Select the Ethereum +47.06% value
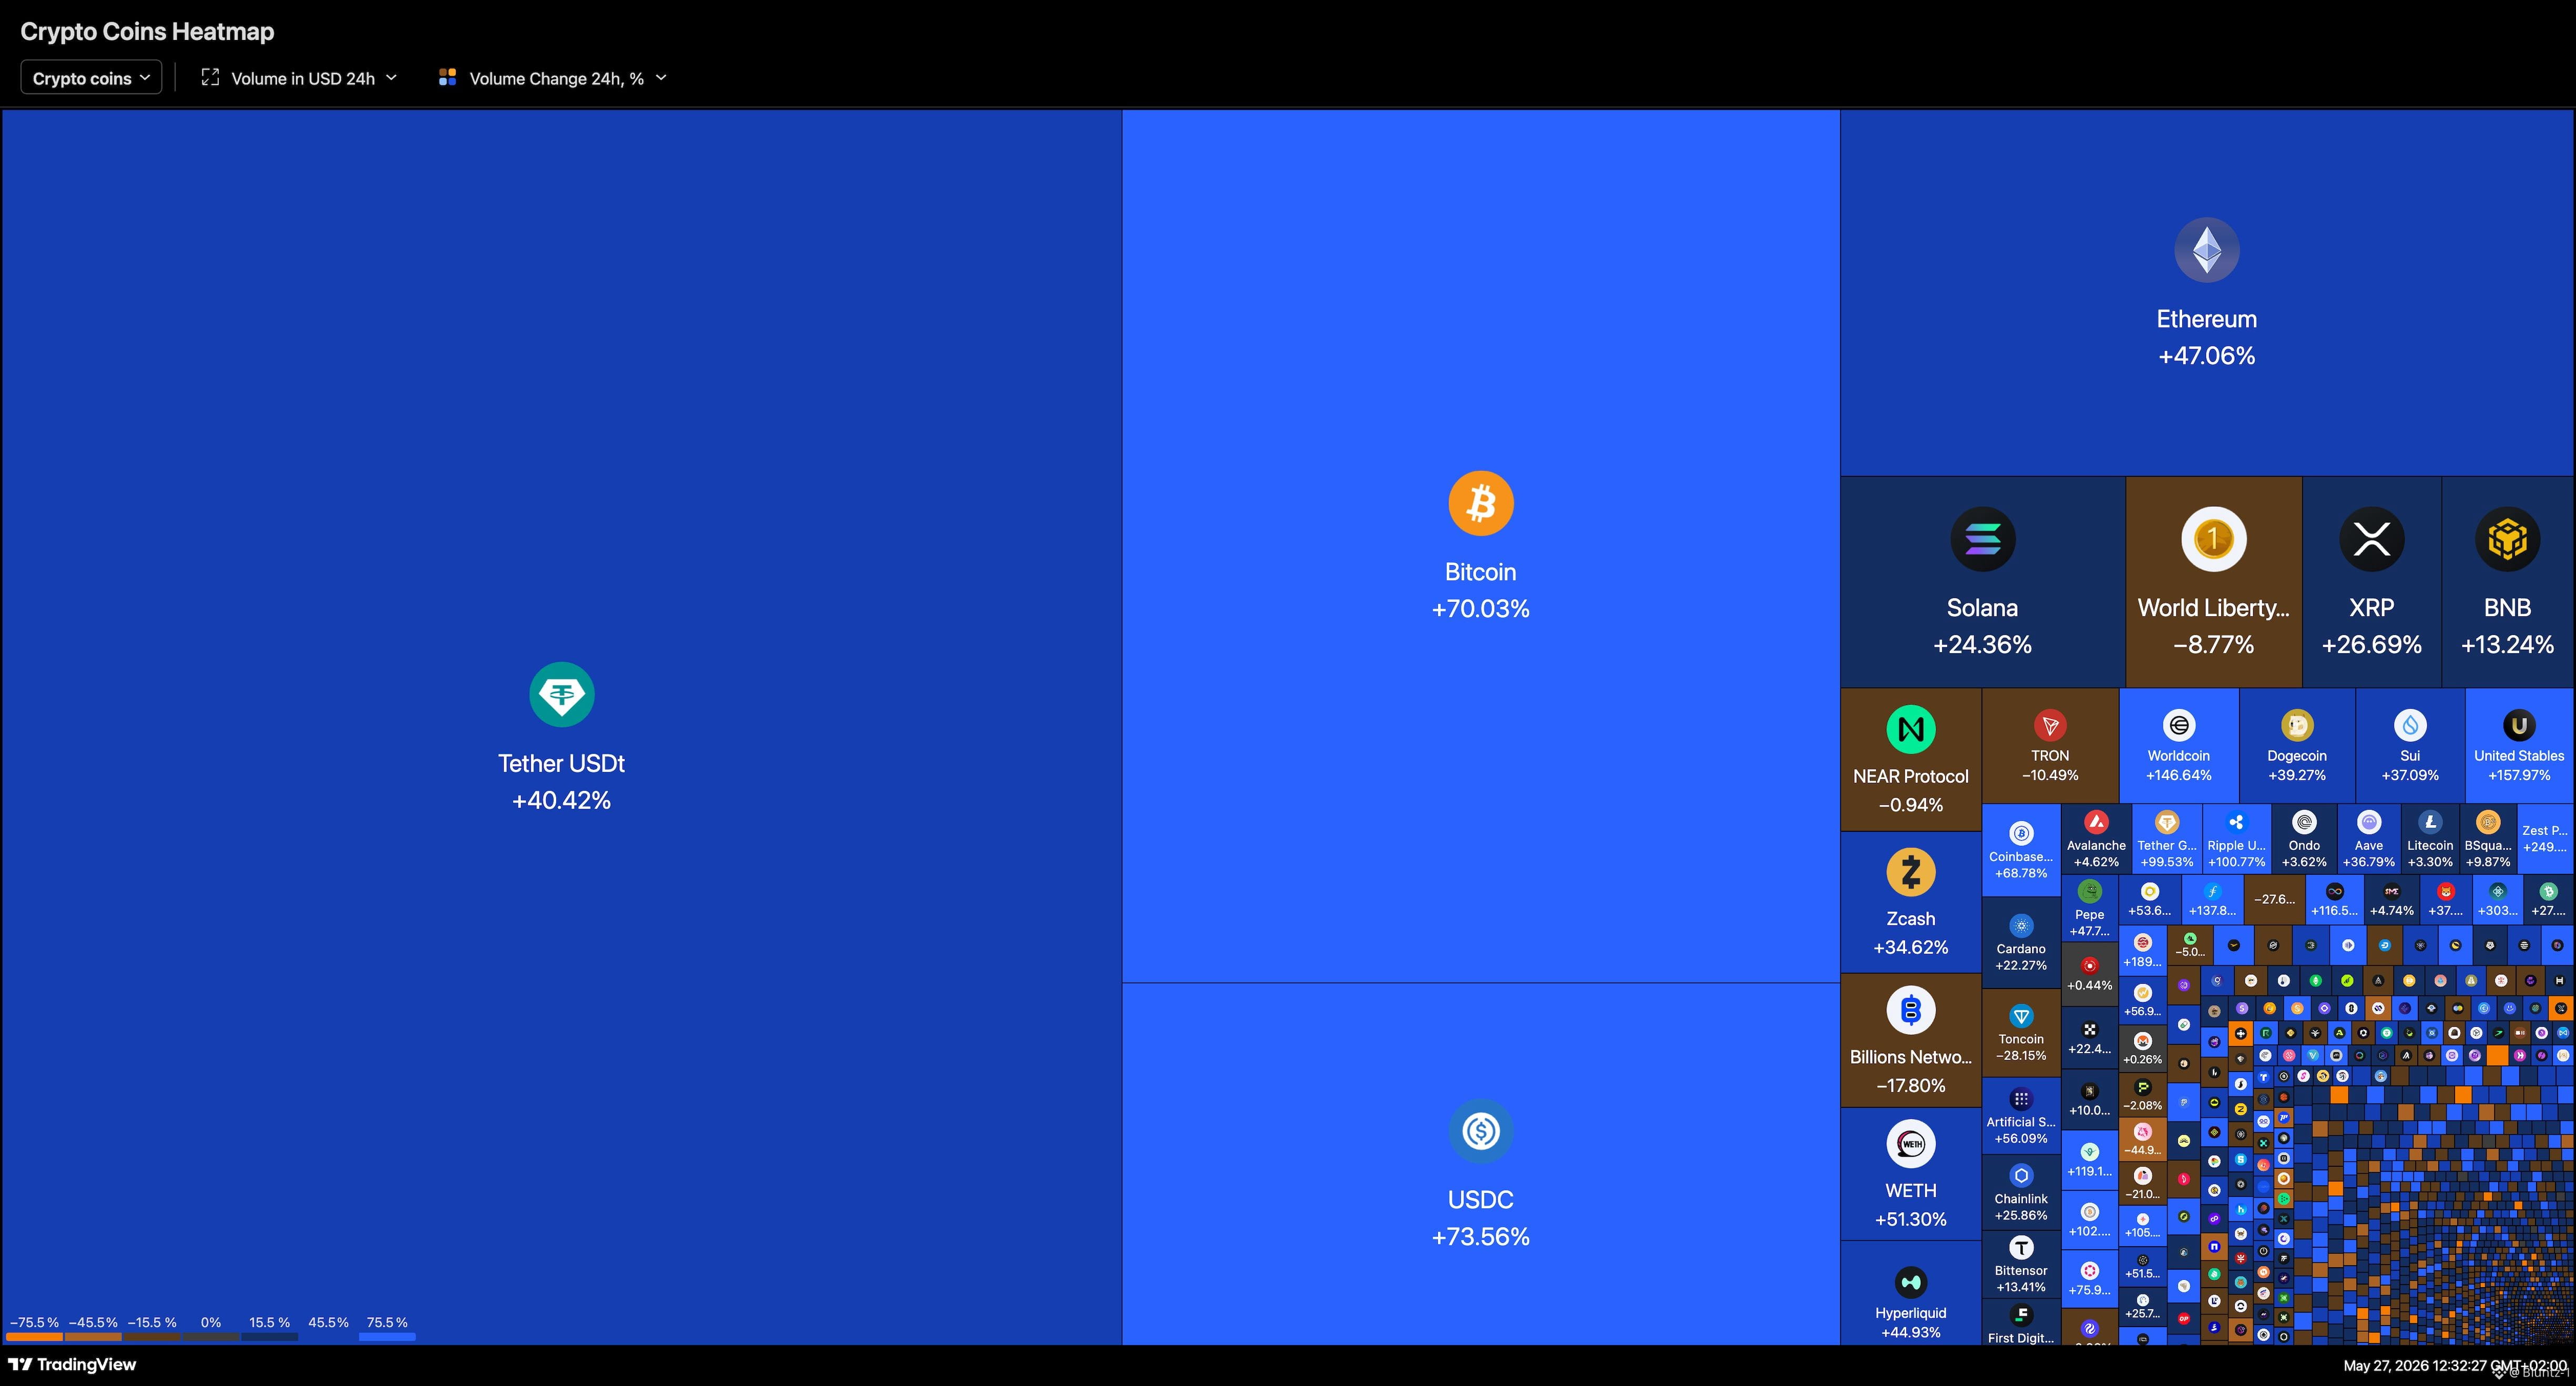The width and height of the screenshot is (2576, 1386). tap(2207, 356)
